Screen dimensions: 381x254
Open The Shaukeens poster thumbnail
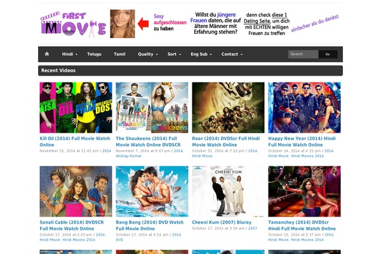click(x=152, y=107)
